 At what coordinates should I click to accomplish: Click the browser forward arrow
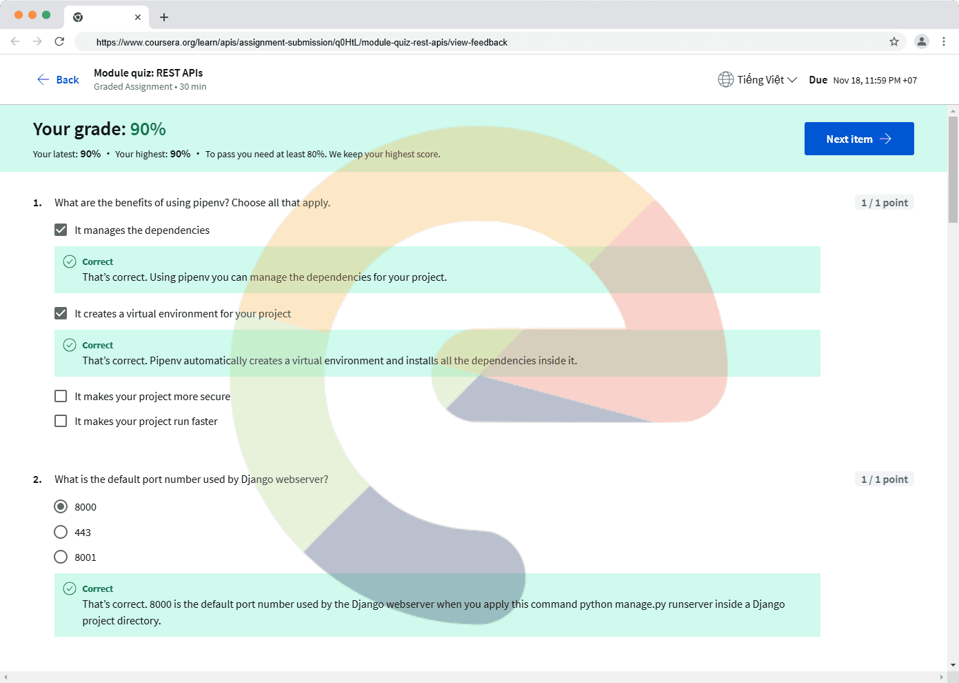[37, 41]
